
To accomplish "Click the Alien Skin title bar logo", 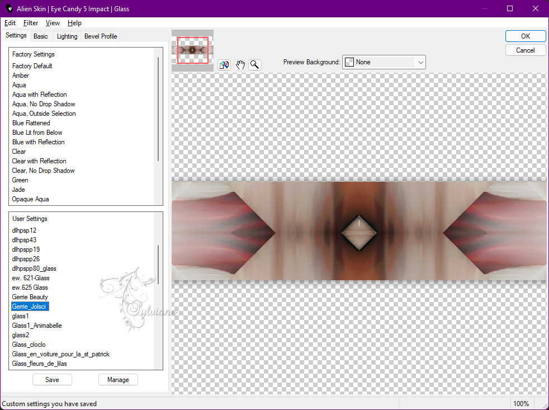I will click(9, 8).
